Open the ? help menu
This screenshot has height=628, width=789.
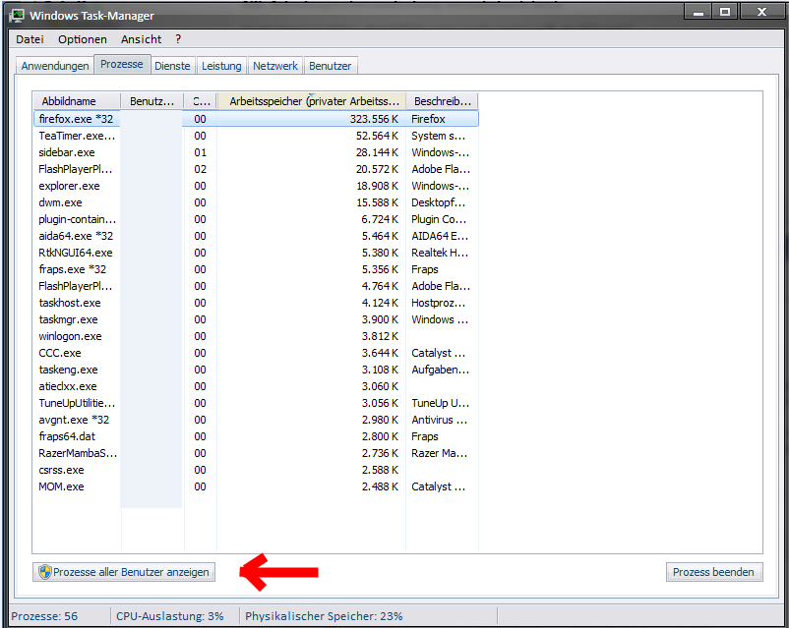[x=178, y=39]
